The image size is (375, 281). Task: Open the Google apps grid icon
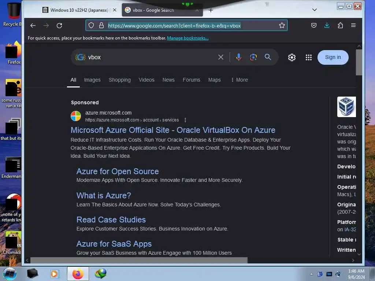pyautogui.click(x=309, y=57)
